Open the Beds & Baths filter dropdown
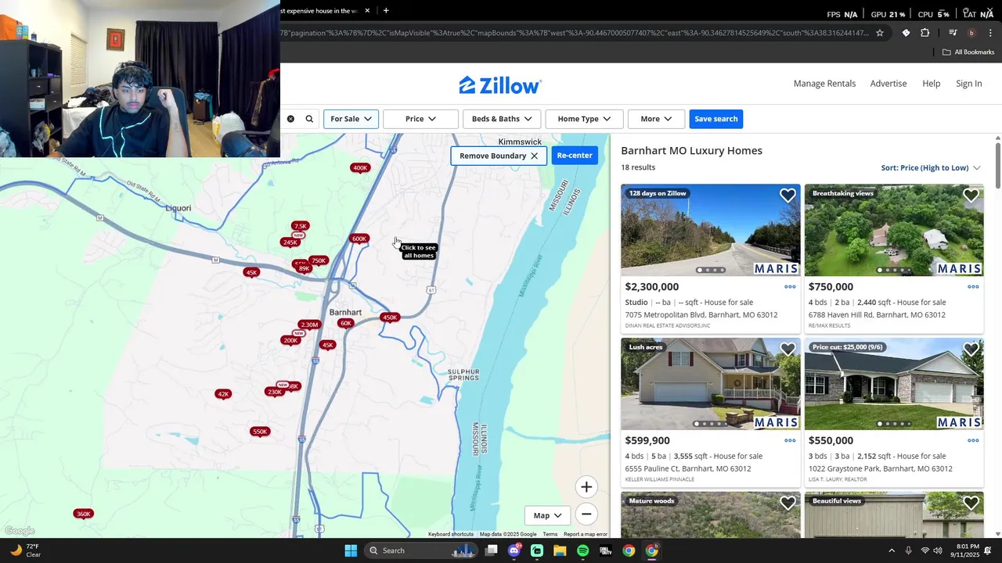This screenshot has height=563, width=1002. click(502, 119)
